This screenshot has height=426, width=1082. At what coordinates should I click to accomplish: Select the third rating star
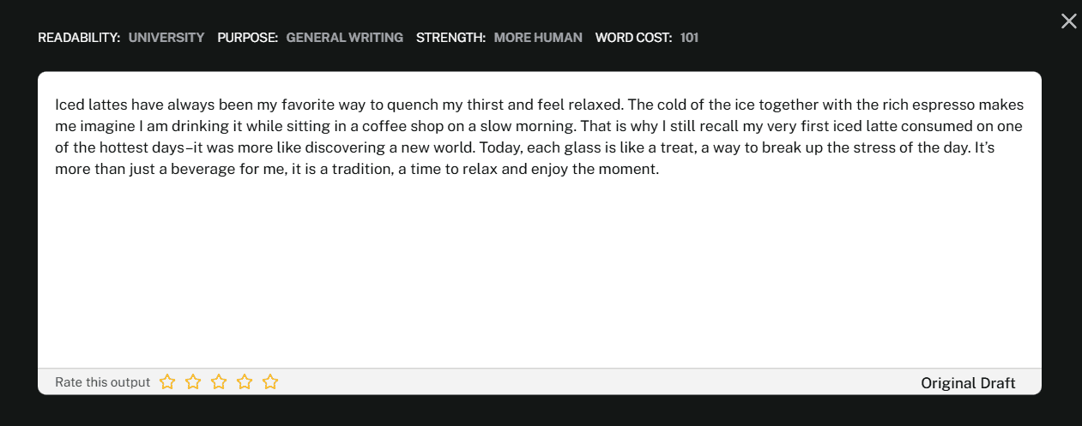pyautogui.click(x=219, y=382)
